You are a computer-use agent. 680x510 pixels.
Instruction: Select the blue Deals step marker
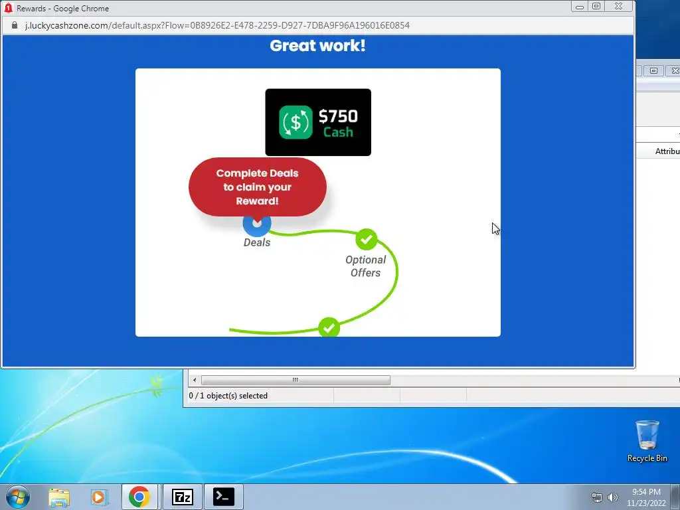point(257,224)
